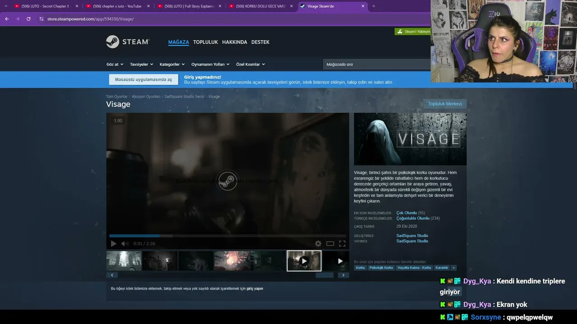The height and width of the screenshot is (324, 577).
Task: Click the plus button after the Karanlık tag
Action: pos(453,268)
